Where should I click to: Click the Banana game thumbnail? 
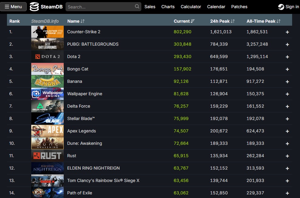pos(47,81)
